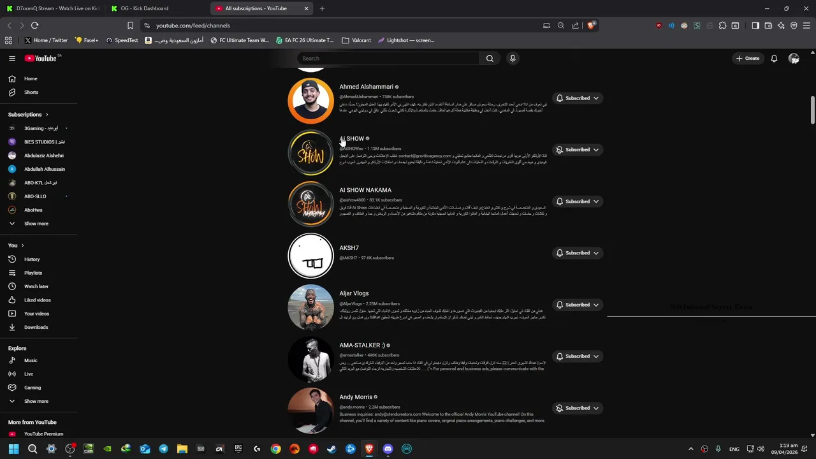Open Home / Twitter bookmark
Image resolution: width=816 pixels, height=459 pixels.
(46, 40)
